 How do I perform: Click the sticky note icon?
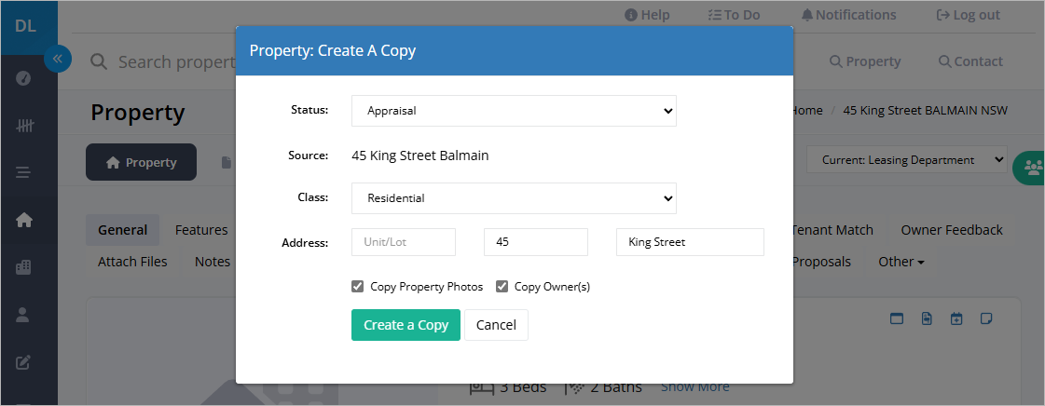[x=986, y=318]
